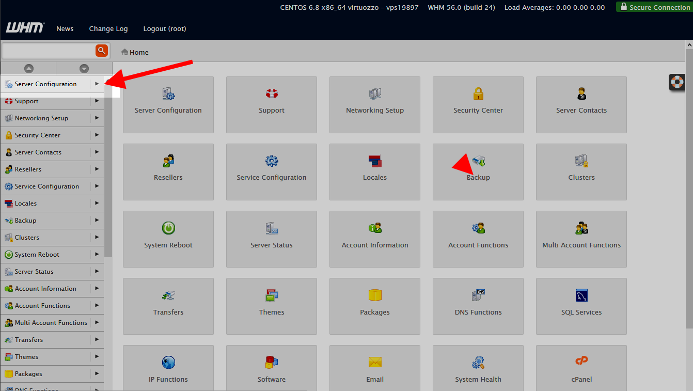
Task: Collapse all sidebar items with up arrow
Action: tap(28, 68)
